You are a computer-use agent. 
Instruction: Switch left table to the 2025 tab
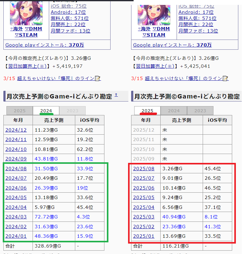click(20, 111)
